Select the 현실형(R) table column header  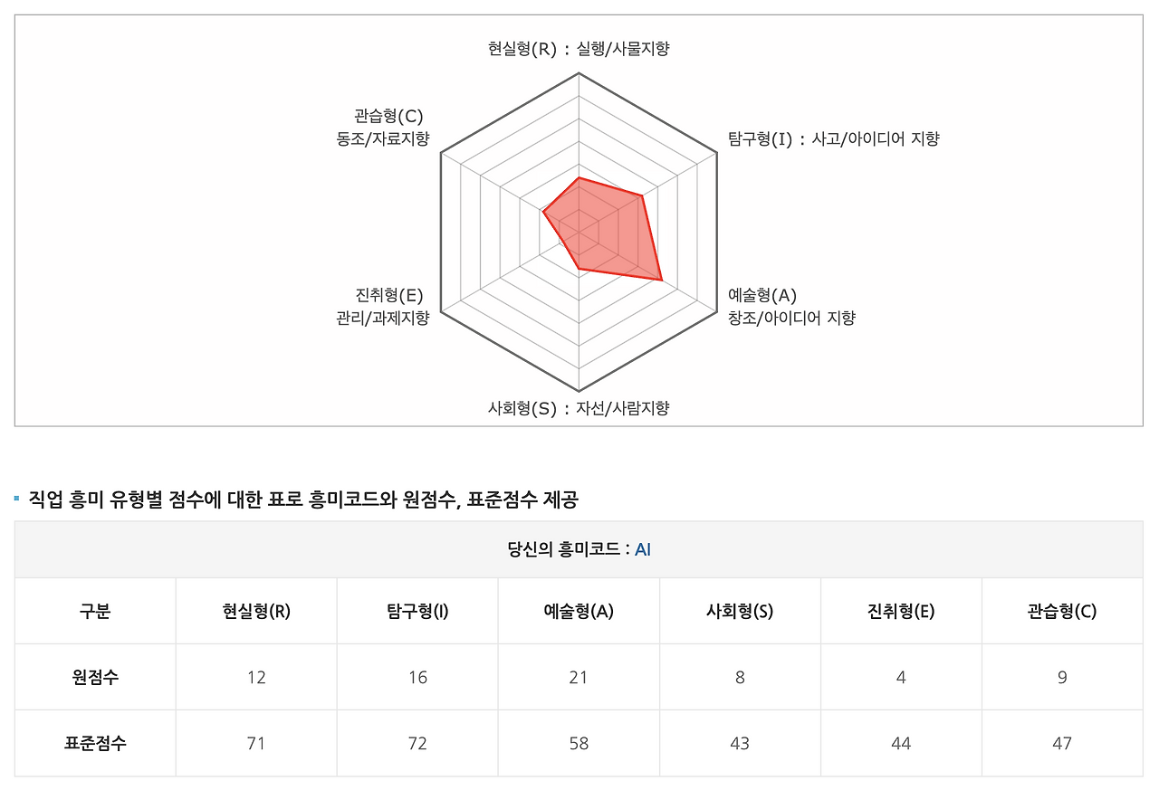tap(256, 611)
